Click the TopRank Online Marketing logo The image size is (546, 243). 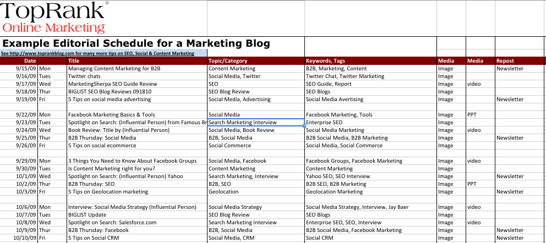[x=53, y=18]
